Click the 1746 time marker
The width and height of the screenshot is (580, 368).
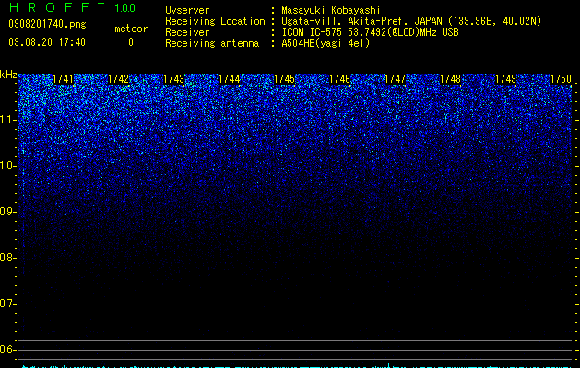pyautogui.click(x=339, y=79)
